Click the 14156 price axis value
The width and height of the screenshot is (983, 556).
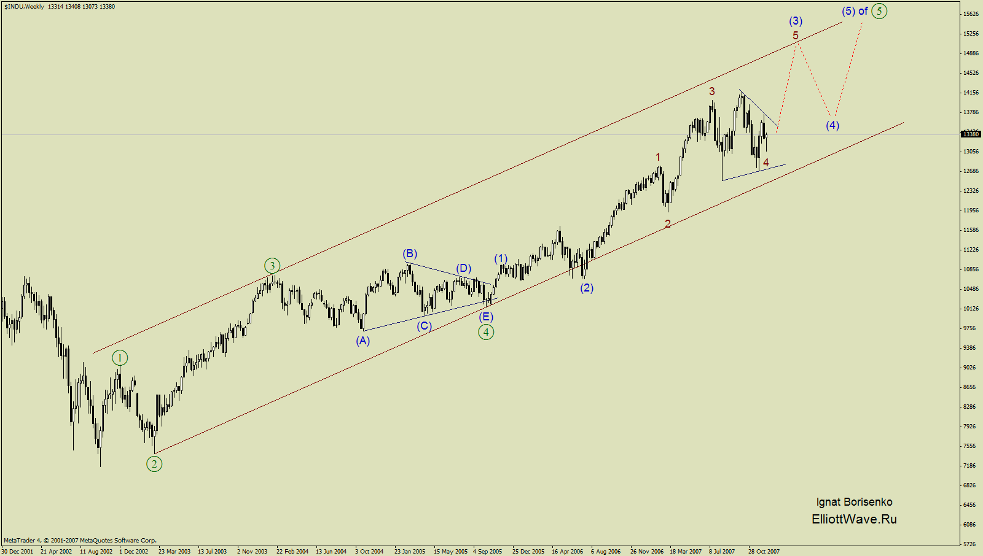(x=971, y=93)
